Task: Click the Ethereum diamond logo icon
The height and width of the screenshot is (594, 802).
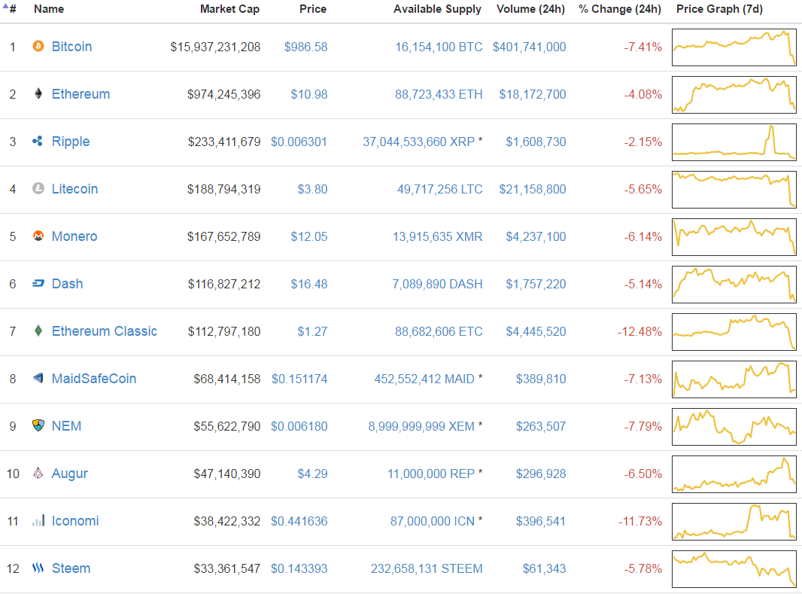Action: [38, 93]
